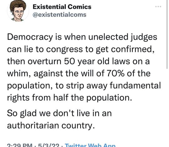This screenshot has height=147, width=169.
Task: Click the vertical scrollbar on the right edge
Action: (167, 34)
